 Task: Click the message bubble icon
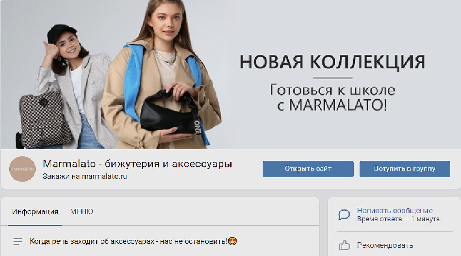(344, 214)
